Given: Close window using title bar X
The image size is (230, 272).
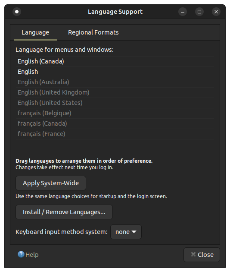Looking at the screenshot, I should tap(216, 12).
